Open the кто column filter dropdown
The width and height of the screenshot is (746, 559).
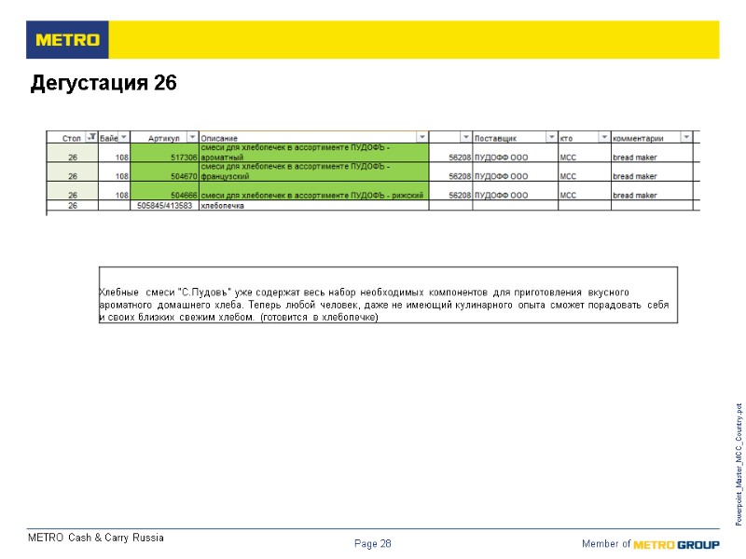(x=604, y=137)
